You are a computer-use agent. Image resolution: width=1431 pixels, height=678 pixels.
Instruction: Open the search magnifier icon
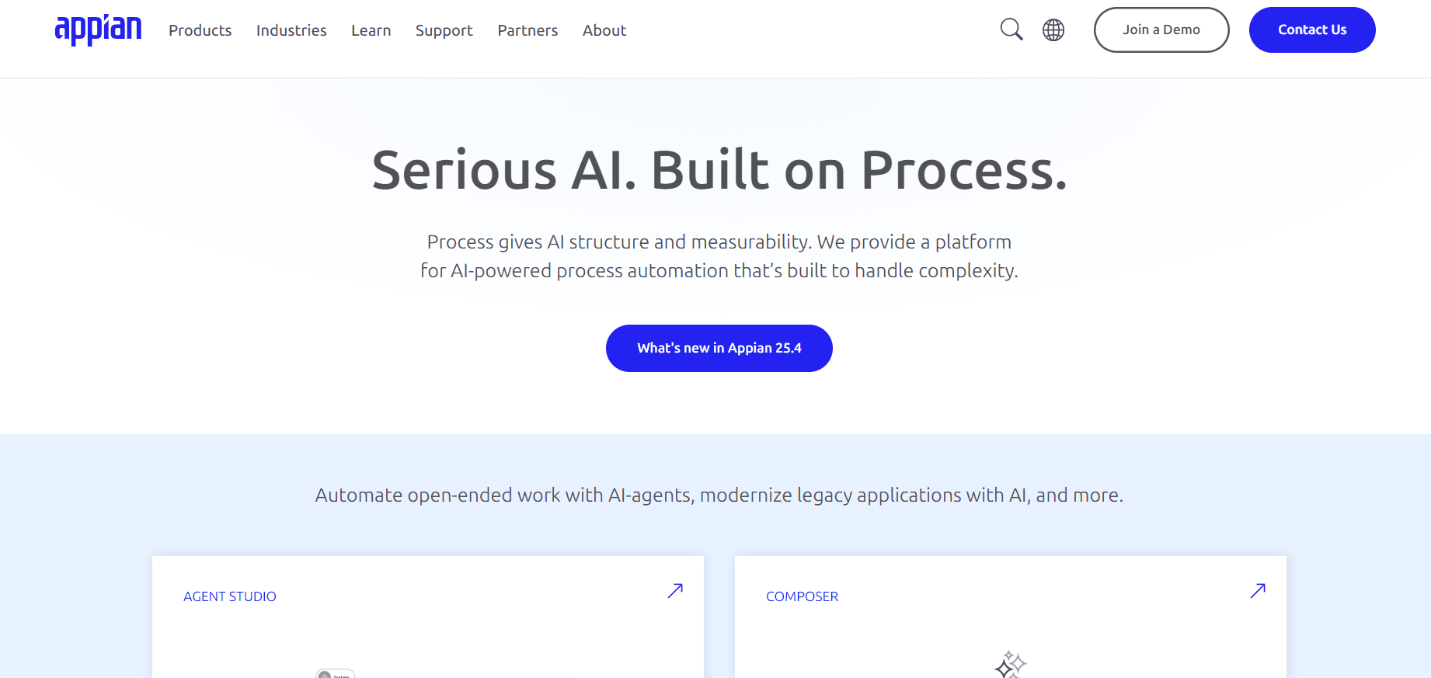1011,30
